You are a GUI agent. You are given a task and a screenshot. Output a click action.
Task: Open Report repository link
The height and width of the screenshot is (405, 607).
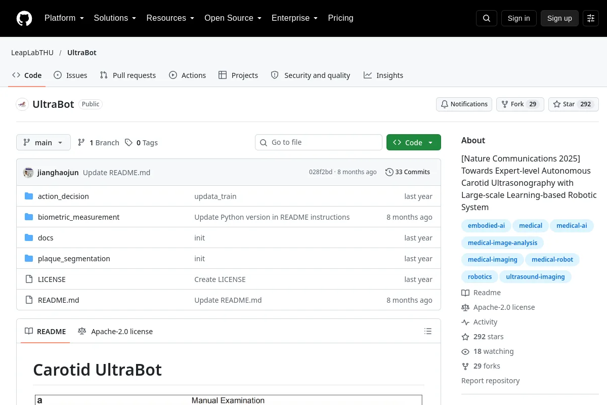(490, 381)
